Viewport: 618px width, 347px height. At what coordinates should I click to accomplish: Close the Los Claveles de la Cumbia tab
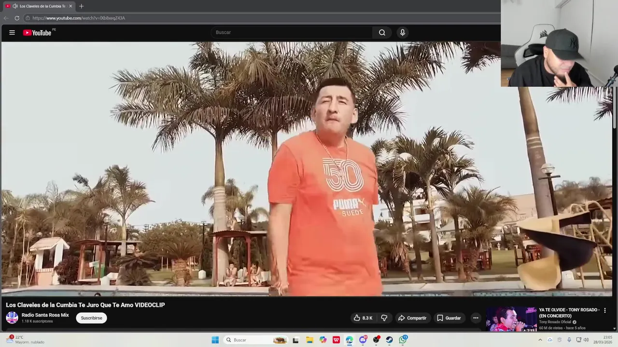click(70, 6)
